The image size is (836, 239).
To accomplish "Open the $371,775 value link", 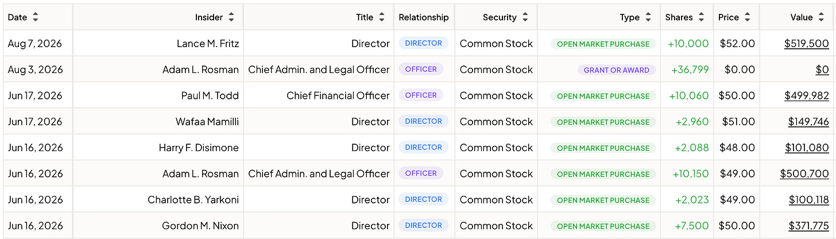I will [808, 226].
